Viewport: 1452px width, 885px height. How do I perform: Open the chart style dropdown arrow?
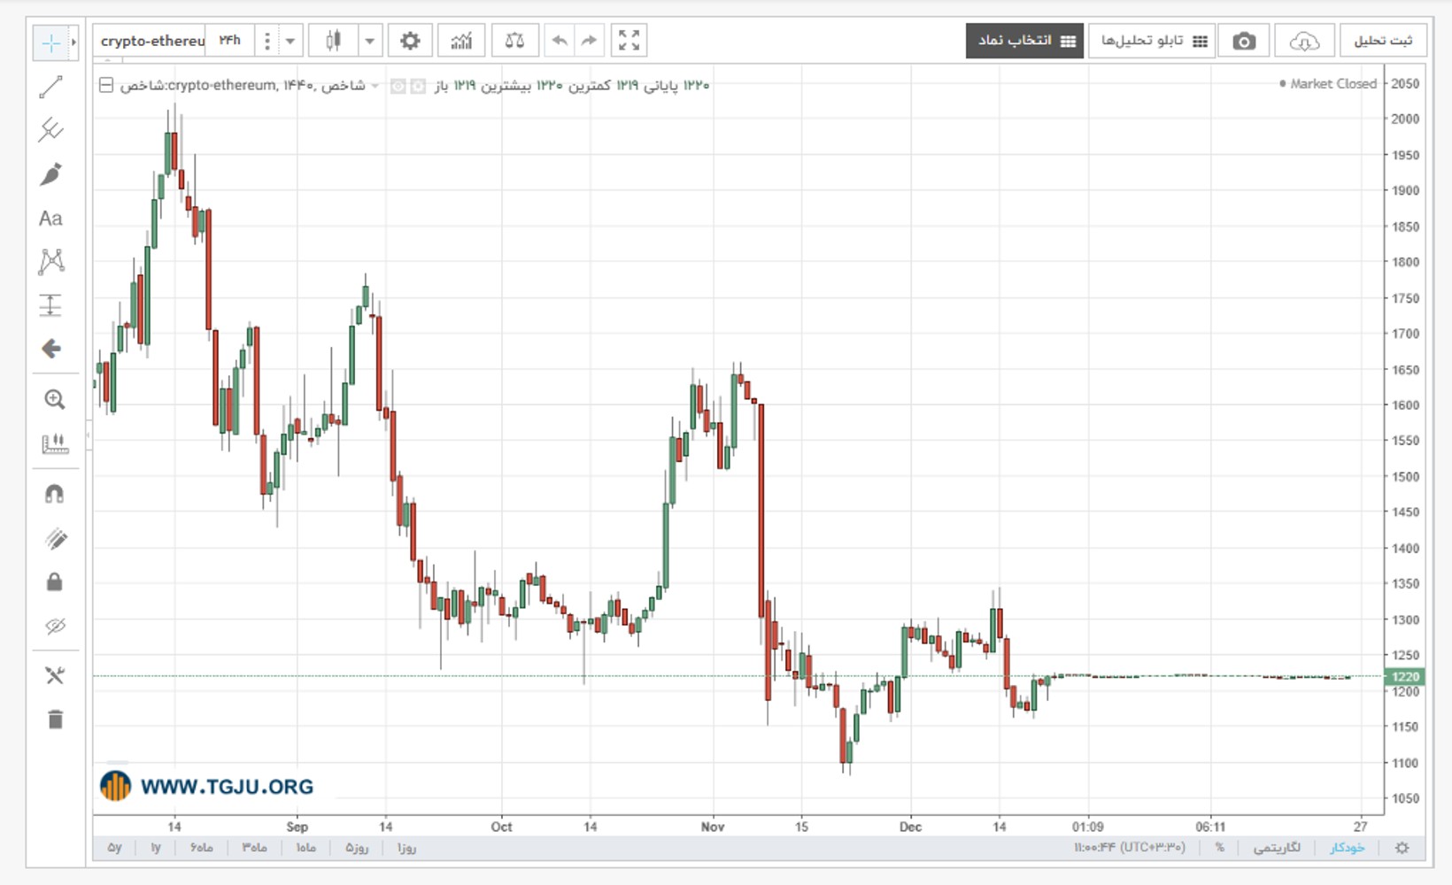[x=370, y=41]
